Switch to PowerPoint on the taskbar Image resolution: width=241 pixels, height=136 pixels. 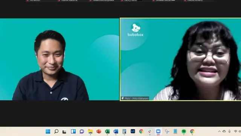click(99, 131)
